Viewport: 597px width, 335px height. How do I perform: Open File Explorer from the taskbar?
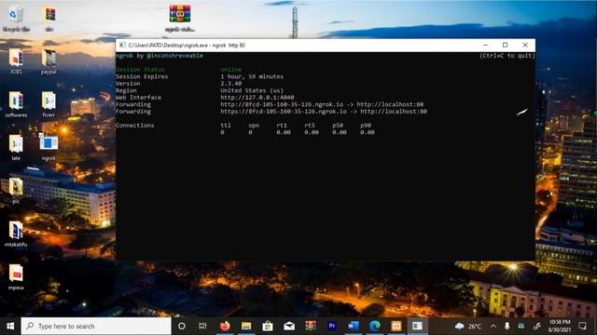(x=246, y=326)
